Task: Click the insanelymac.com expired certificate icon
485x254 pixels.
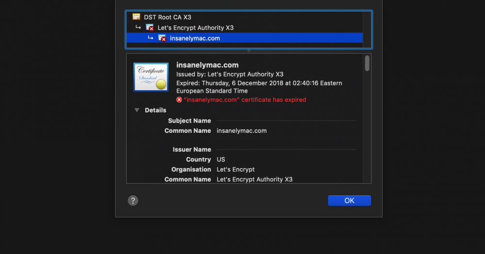Action: click(x=162, y=38)
